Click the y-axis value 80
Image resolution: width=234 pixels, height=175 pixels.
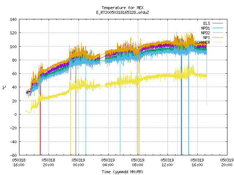(x=14, y=60)
